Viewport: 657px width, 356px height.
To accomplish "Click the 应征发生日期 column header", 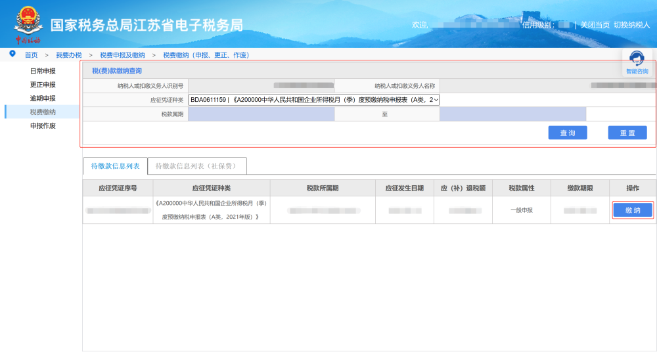I will click(405, 188).
